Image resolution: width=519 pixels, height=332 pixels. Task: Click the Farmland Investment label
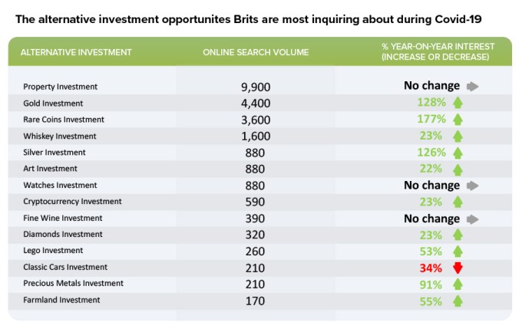point(61,300)
